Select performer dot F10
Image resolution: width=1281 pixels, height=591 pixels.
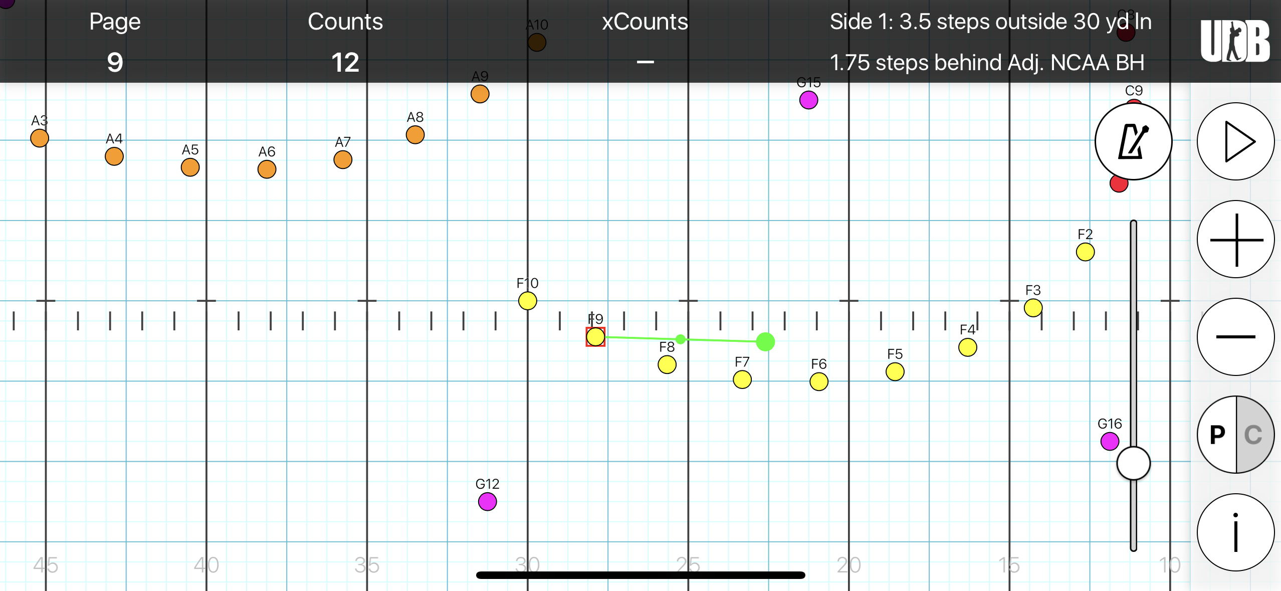pos(528,301)
